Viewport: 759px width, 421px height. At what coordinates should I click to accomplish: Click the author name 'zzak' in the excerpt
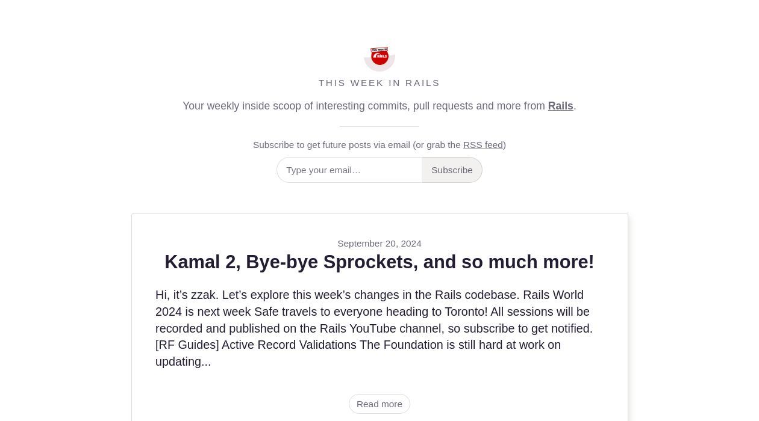coord(204,295)
